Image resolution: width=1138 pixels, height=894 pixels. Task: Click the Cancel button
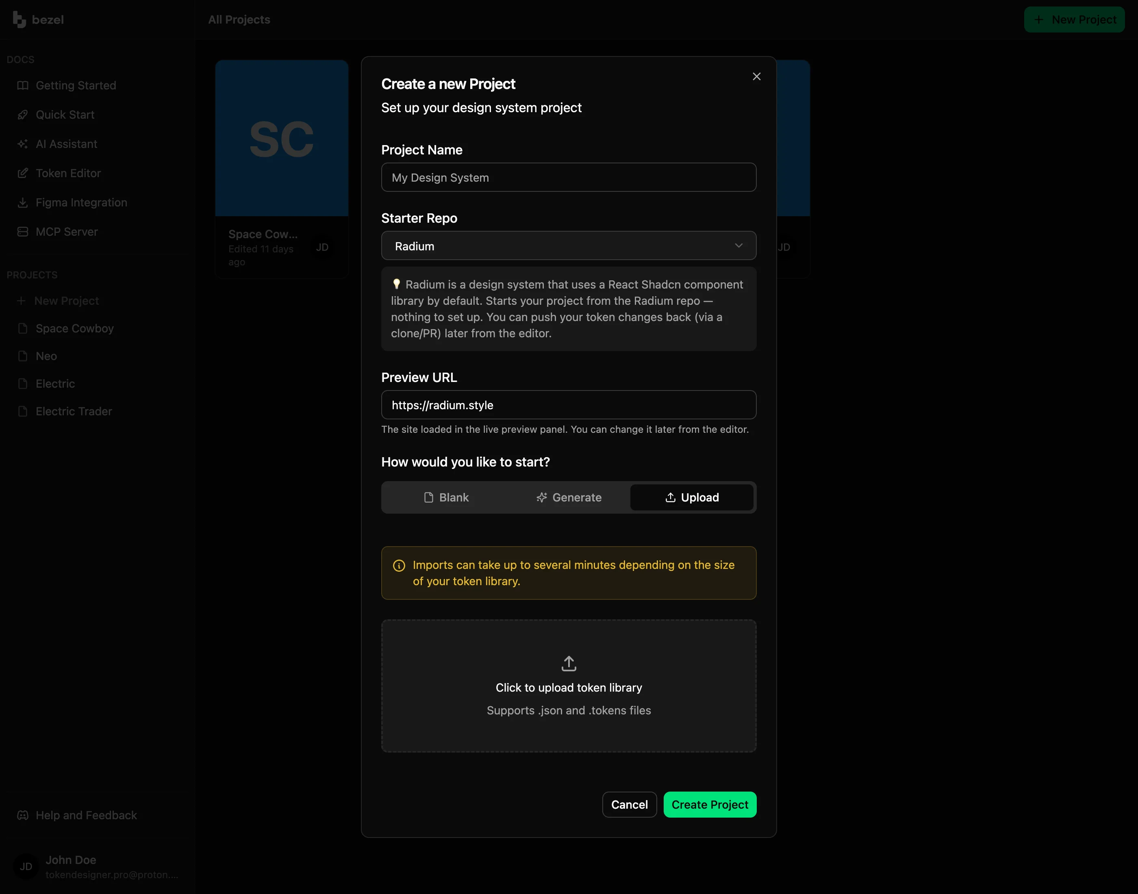pos(629,805)
